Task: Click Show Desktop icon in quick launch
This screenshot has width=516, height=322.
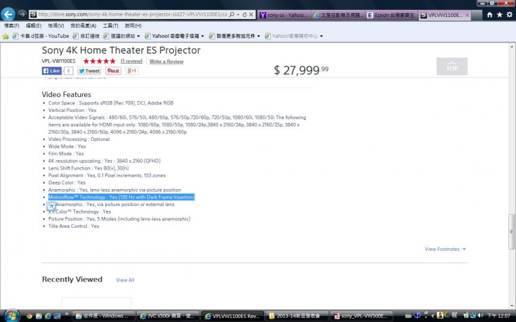Action: (x=57, y=316)
